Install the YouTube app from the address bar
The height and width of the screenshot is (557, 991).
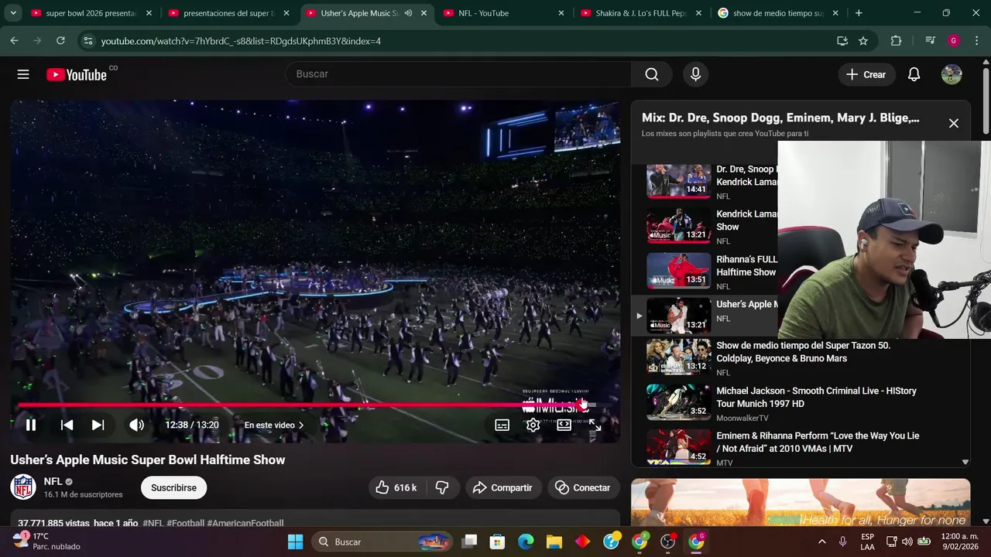pyautogui.click(x=842, y=41)
